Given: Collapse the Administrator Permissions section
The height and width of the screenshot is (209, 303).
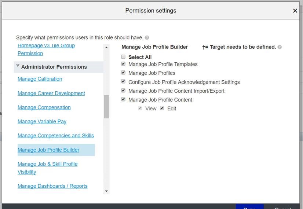Looking at the screenshot, I should (x=18, y=66).
